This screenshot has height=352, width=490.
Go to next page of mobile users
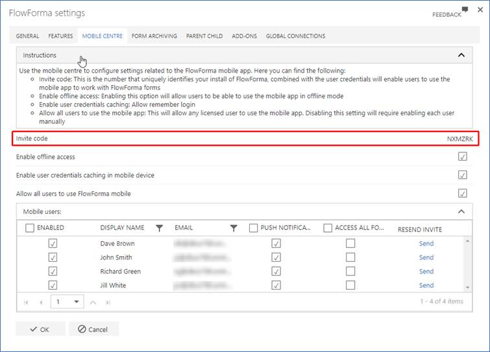[x=93, y=302]
